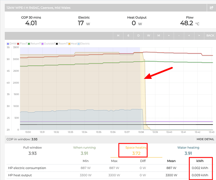Zoom out with the minus button
Image resolution: width=216 pixels, height=180 pixels.
click(179, 36)
